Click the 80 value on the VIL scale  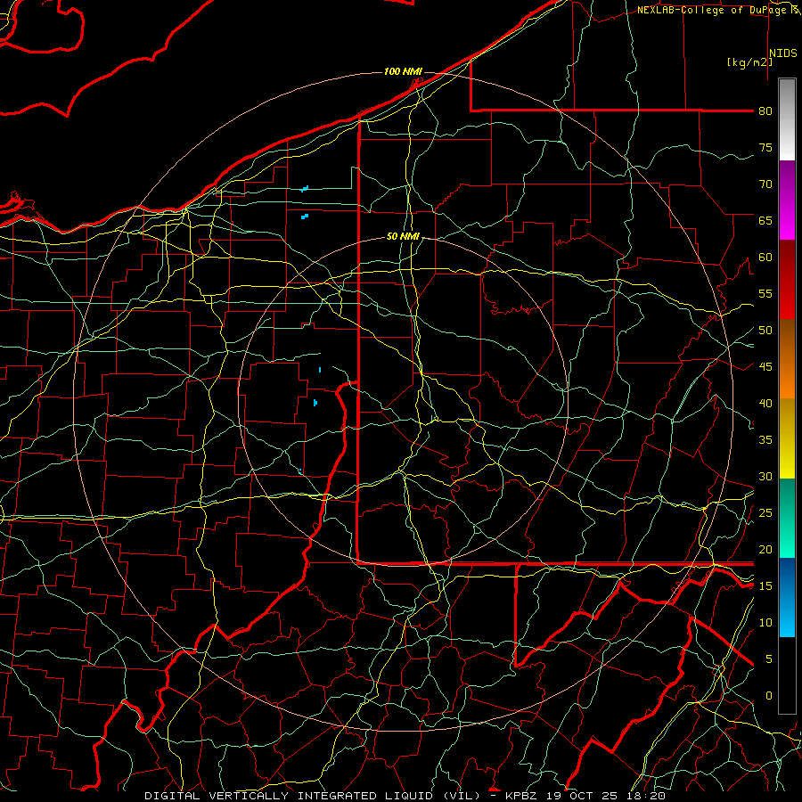click(x=765, y=111)
